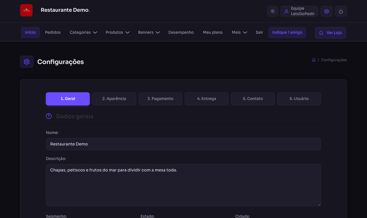This screenshot has height=218, width=367.
Task: Click the breadcrumb home icon
Action: [314, 60]
